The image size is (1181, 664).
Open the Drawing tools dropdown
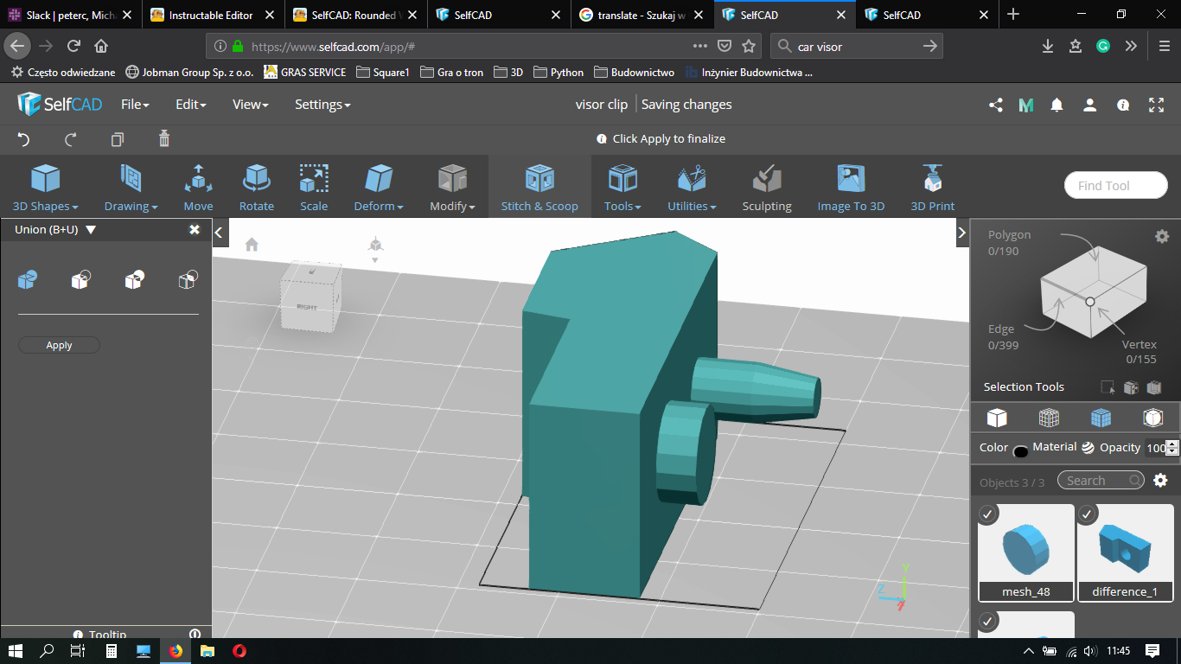pos(131,188)
